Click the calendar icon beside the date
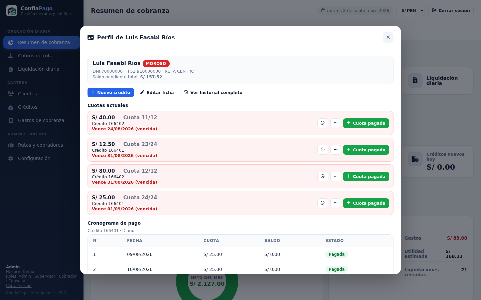Viewport: 481px width, 300px height. [x=323, y=10]
